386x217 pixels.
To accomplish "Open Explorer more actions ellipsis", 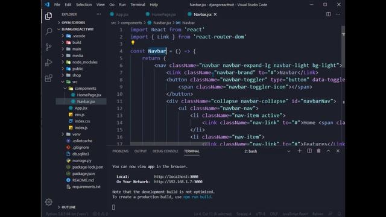I will (99, 14).
